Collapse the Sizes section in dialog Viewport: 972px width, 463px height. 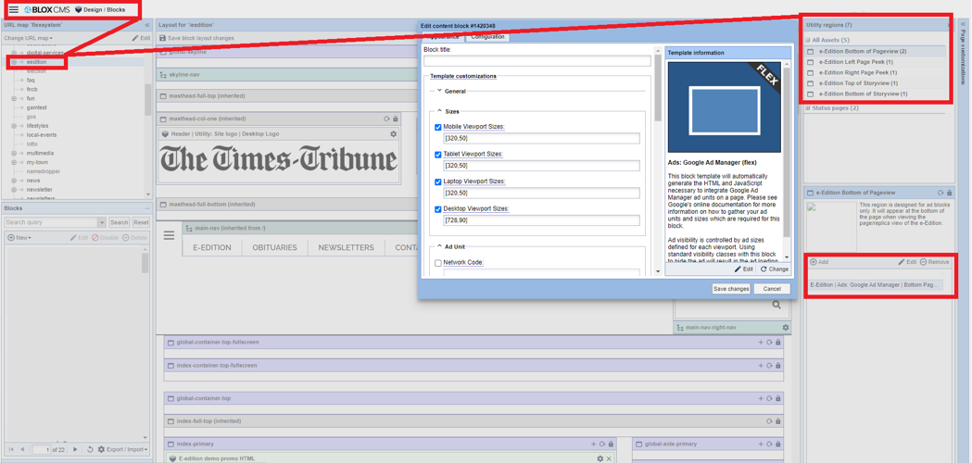coord(439,111)
